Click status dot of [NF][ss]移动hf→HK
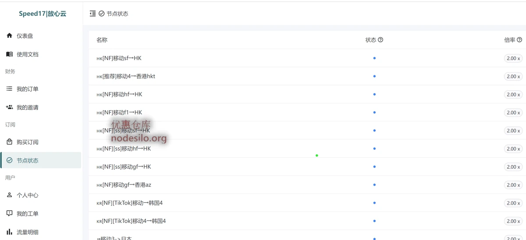 [x=374, y=148]
